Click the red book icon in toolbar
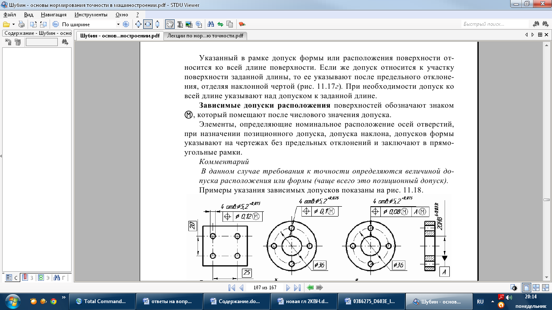This screenshot has width=552, height=310. [x=242, y=24]
